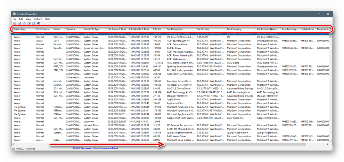
Task: Open the NirSoft Freeware nirsoft.net link
Action: tap(96, 148)
